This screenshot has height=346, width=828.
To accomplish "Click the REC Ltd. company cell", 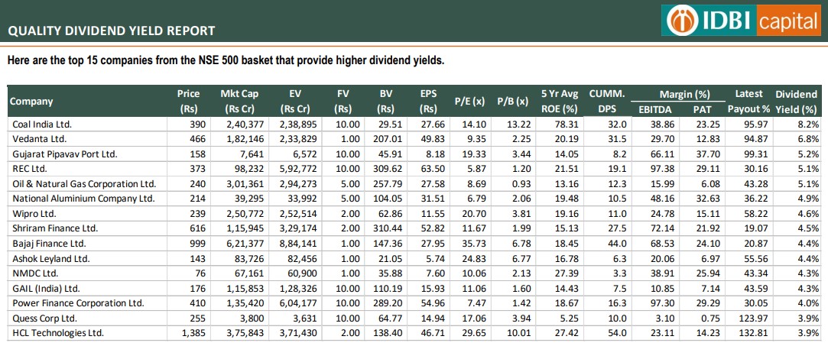I will coord(29,169).
